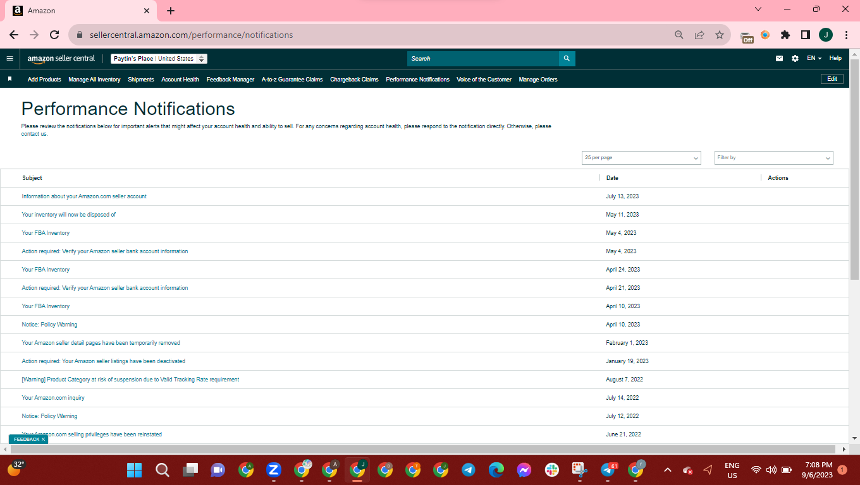The image size is (860, 485).
Task: Open "Your Amazon seller detail pages" notification
Action: click(101, 343)
